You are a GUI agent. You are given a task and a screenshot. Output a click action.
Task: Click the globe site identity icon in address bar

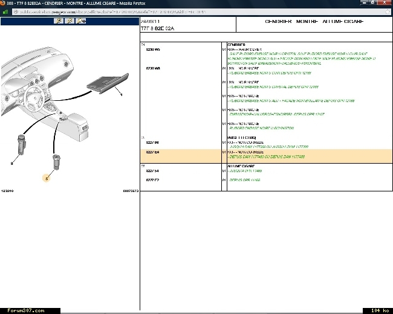(x=16, y=11)
